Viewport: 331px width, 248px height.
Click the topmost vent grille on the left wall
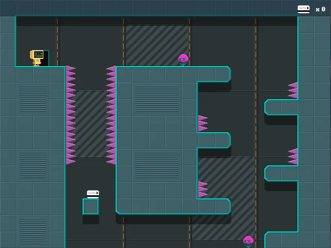(33, 99)
